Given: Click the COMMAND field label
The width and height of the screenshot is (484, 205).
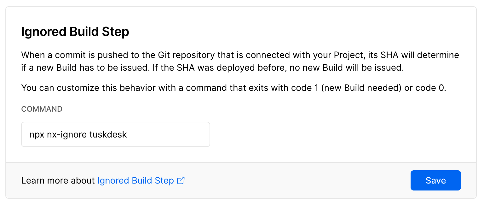Looking at the screenshot, I should pyautogui.click(x=42, y=109).
